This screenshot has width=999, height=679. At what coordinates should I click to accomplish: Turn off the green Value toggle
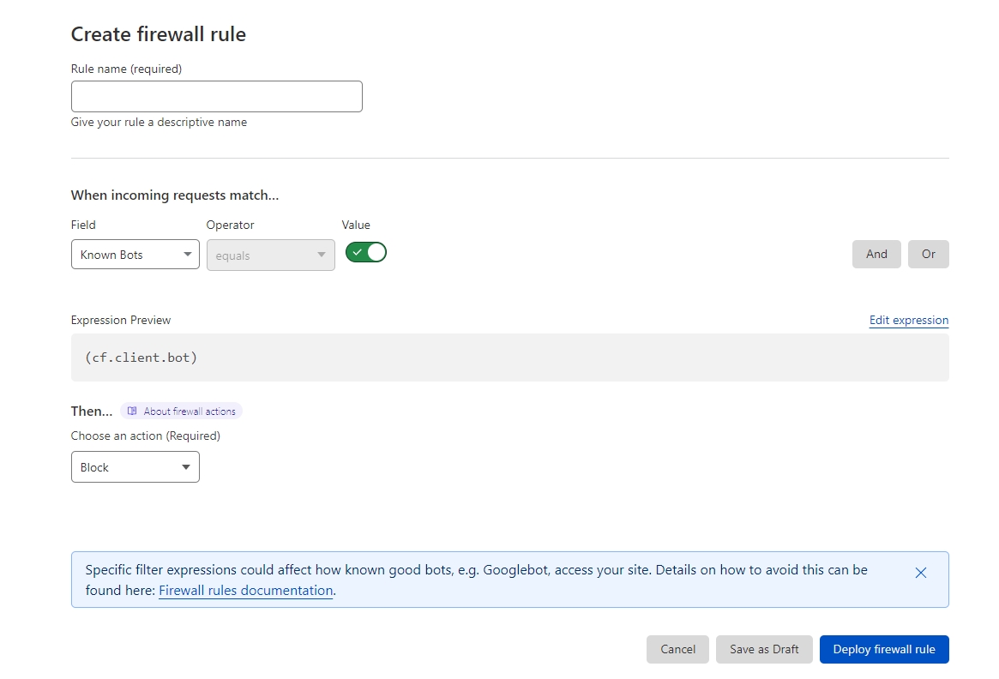point(366,252)
